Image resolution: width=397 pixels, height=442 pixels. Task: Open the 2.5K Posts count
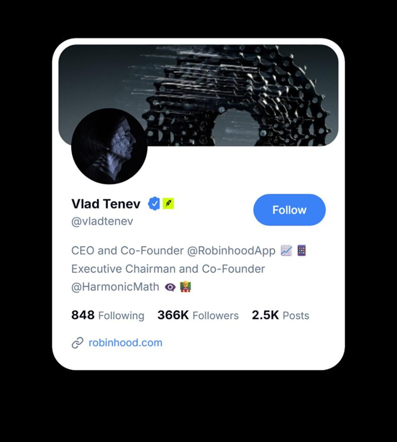(280, 316)
